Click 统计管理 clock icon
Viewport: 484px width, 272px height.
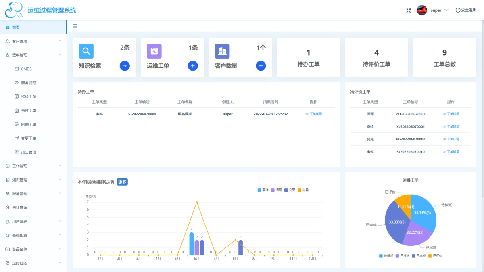pyautogui.click(x=8, y=207)
